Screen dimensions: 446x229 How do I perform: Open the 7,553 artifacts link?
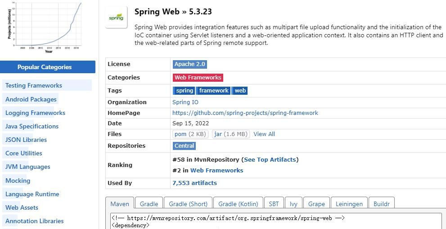[x=194, y=183]
